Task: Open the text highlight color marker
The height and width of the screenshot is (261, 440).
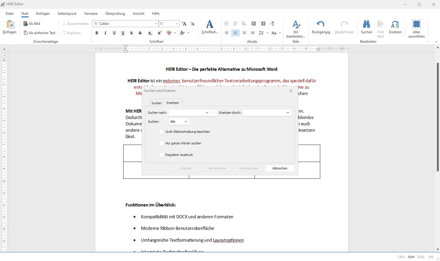Action: click(x=169, y=33)
